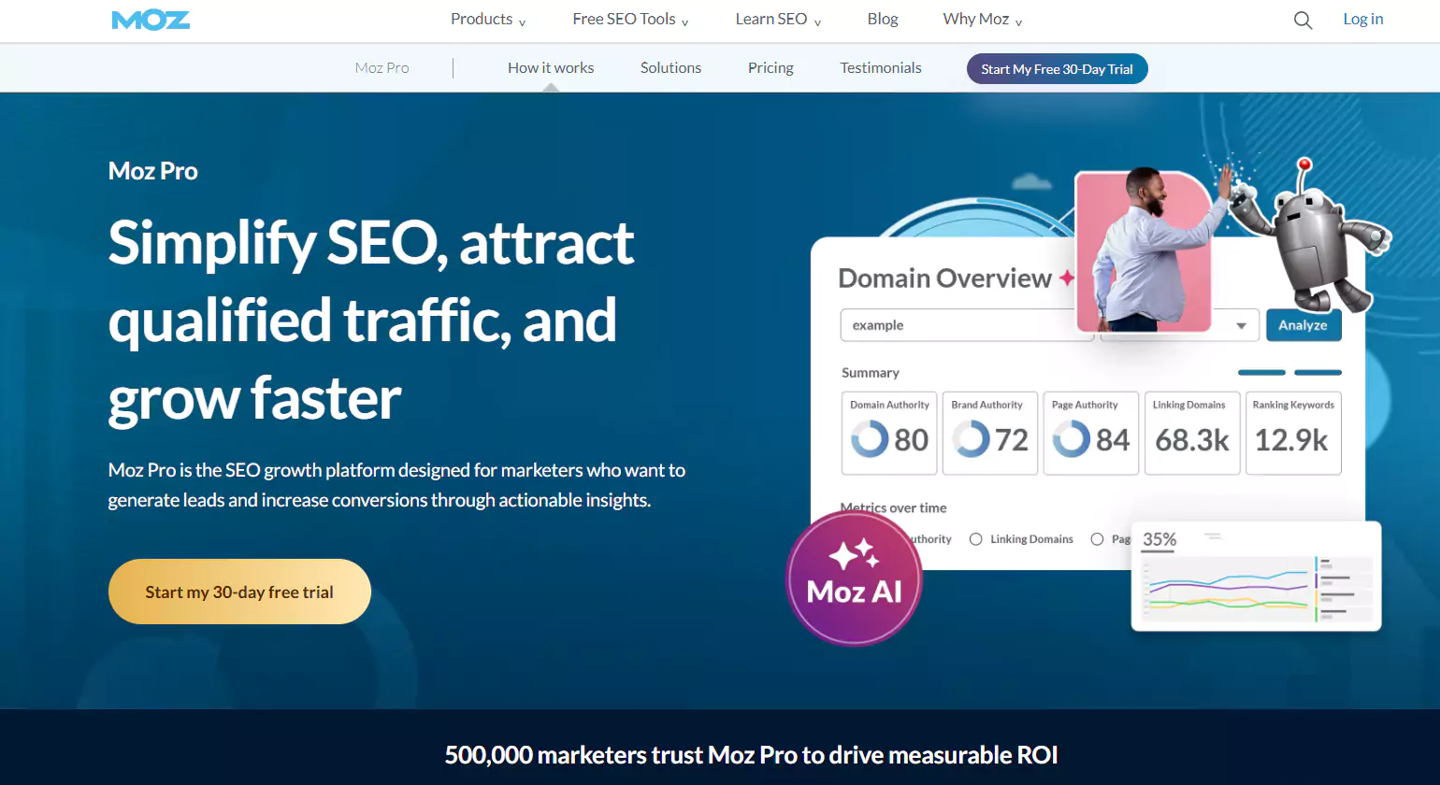The width and height of the screenshot is (1440, 785).
Task: Click Start my 30-day free trial
Action: coord(238,591)
